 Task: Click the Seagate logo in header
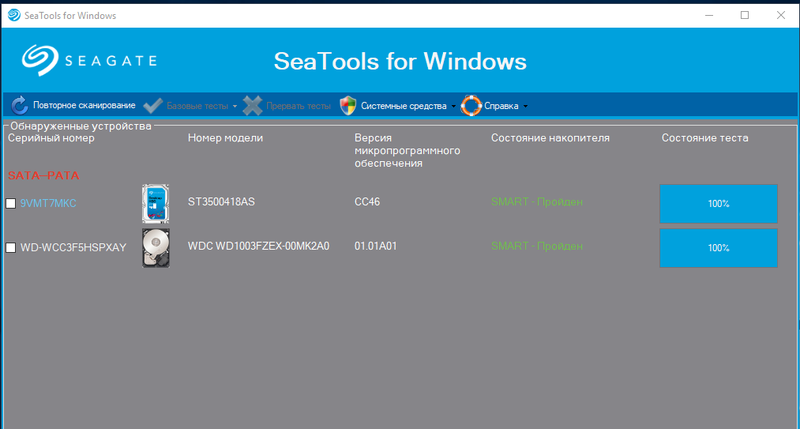coord(89,60)
